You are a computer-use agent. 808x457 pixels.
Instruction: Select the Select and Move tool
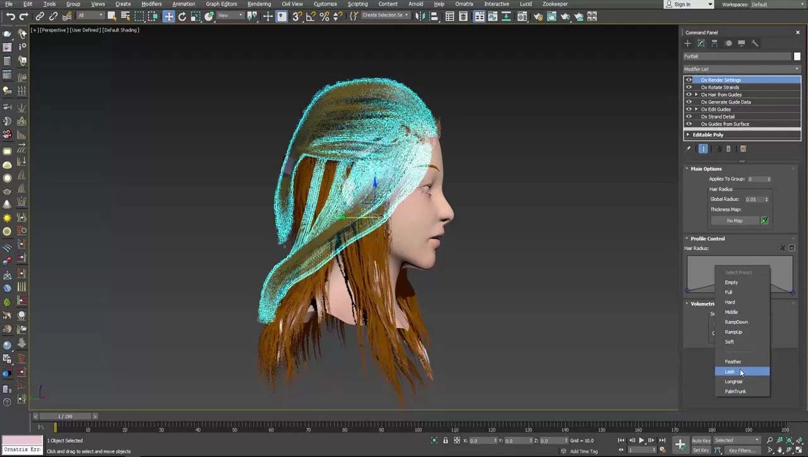(170, 16)
